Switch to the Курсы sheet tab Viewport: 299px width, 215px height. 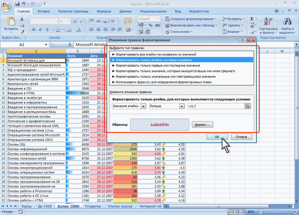(x=27, y=206)
